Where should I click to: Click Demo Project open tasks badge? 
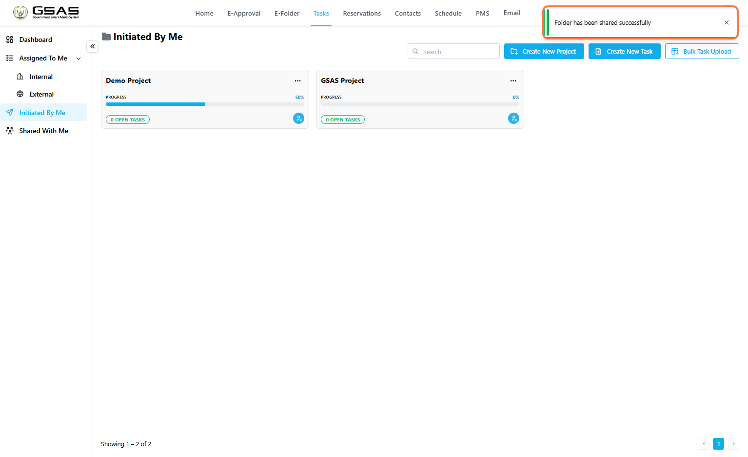click(128, 119)
